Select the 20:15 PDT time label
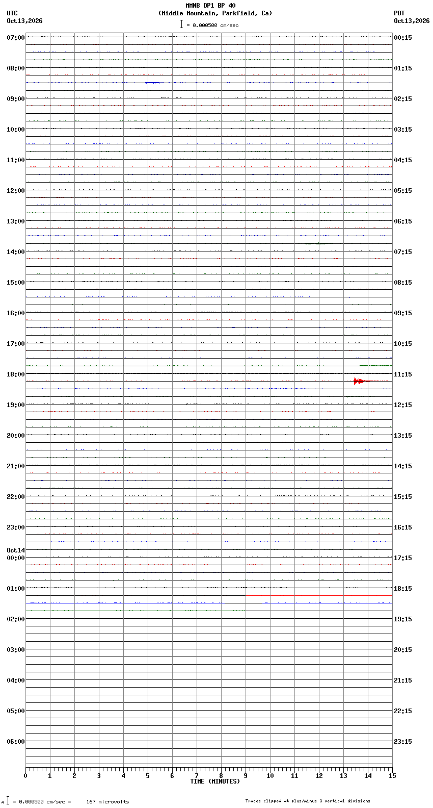 [403, 650]
